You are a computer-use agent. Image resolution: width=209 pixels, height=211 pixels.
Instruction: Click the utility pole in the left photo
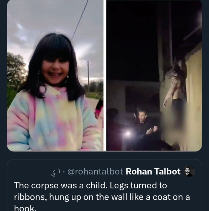tap(88, 76)
